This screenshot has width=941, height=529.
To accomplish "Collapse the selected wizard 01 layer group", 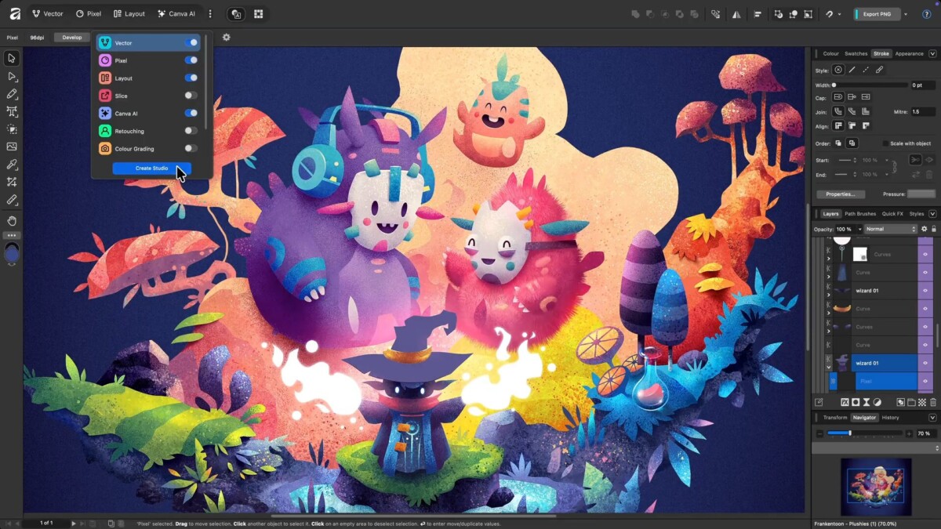I will pyautogui.click(x=829, y=365).
